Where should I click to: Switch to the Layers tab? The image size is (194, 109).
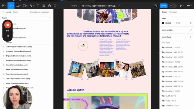point(8,12)
